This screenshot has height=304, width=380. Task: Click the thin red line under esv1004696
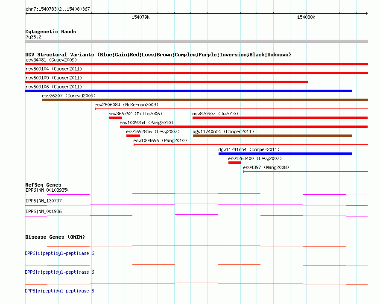coord(251,144)
